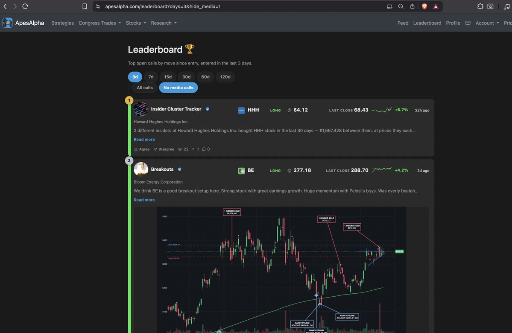Open Brave Rewards triangle icon
Screen dimensions: 512x333
[436, 6]
